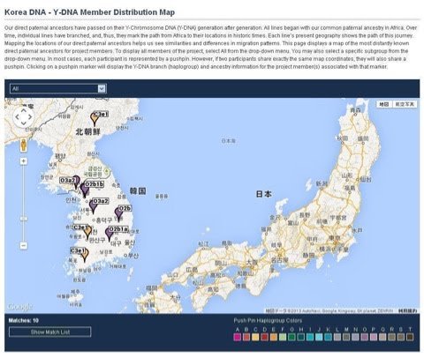Click the C3e1 pushpin in North Korea

coord(95,119)
